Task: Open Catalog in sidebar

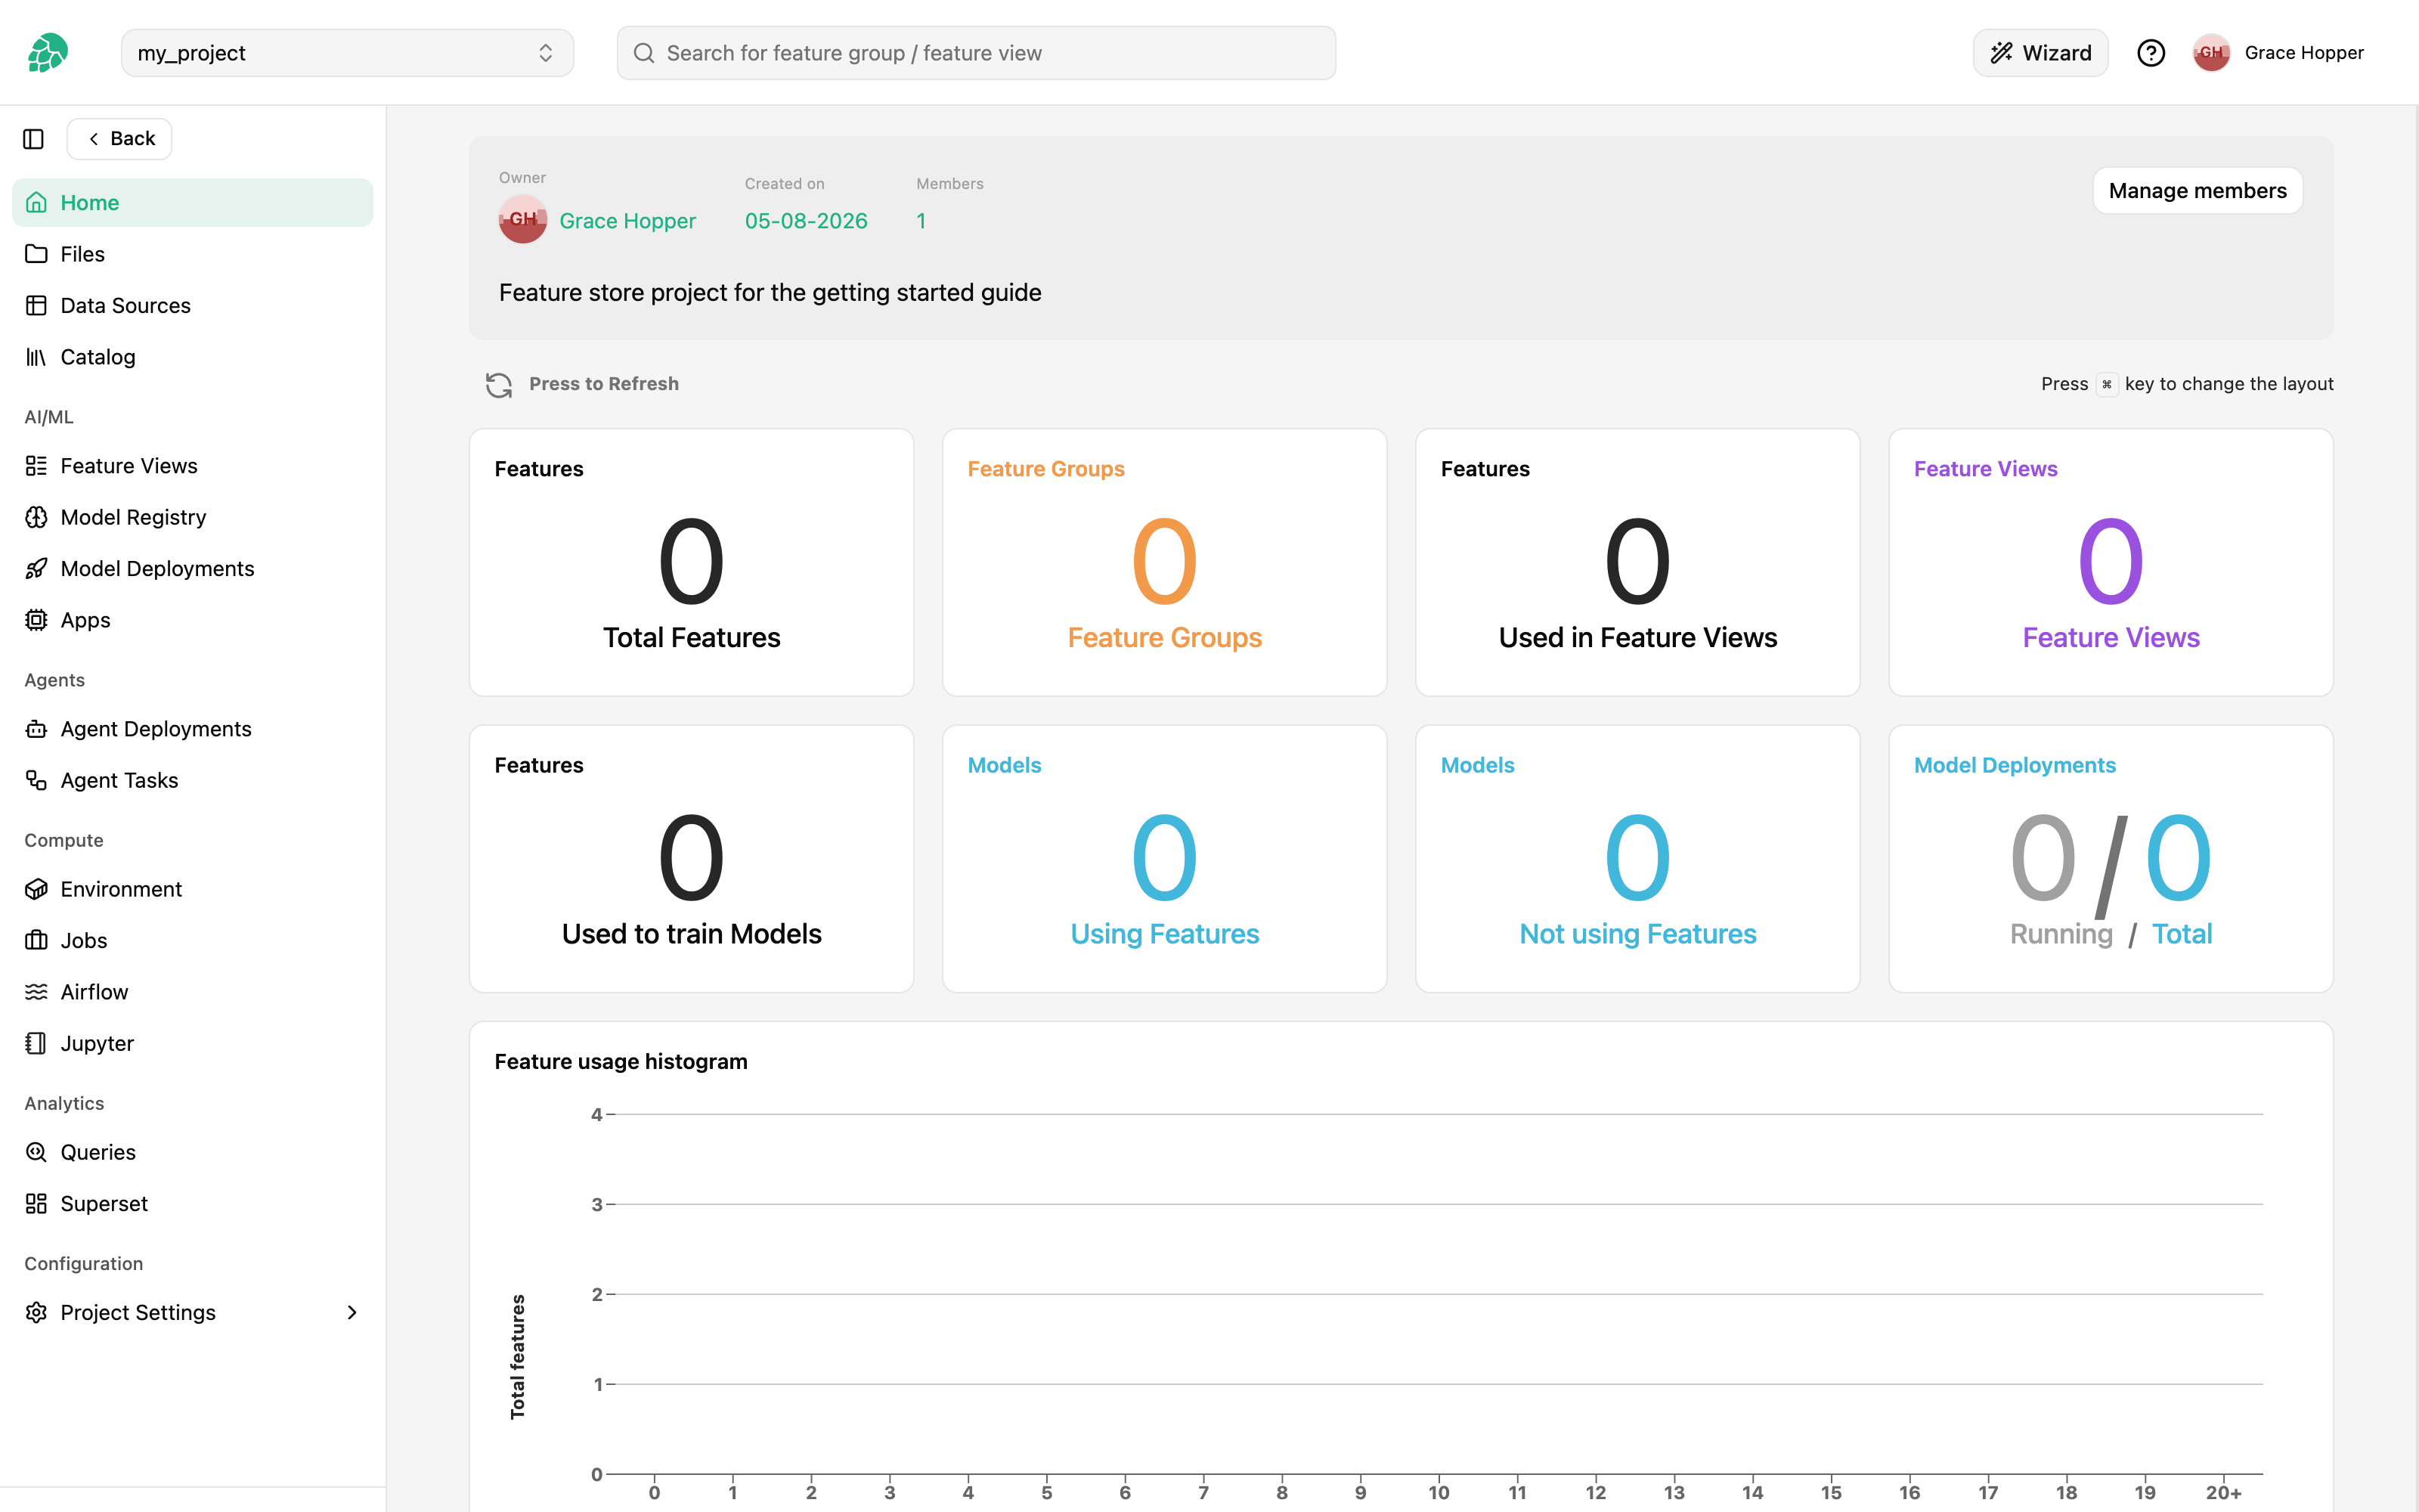Action: [x=192, y=357]
